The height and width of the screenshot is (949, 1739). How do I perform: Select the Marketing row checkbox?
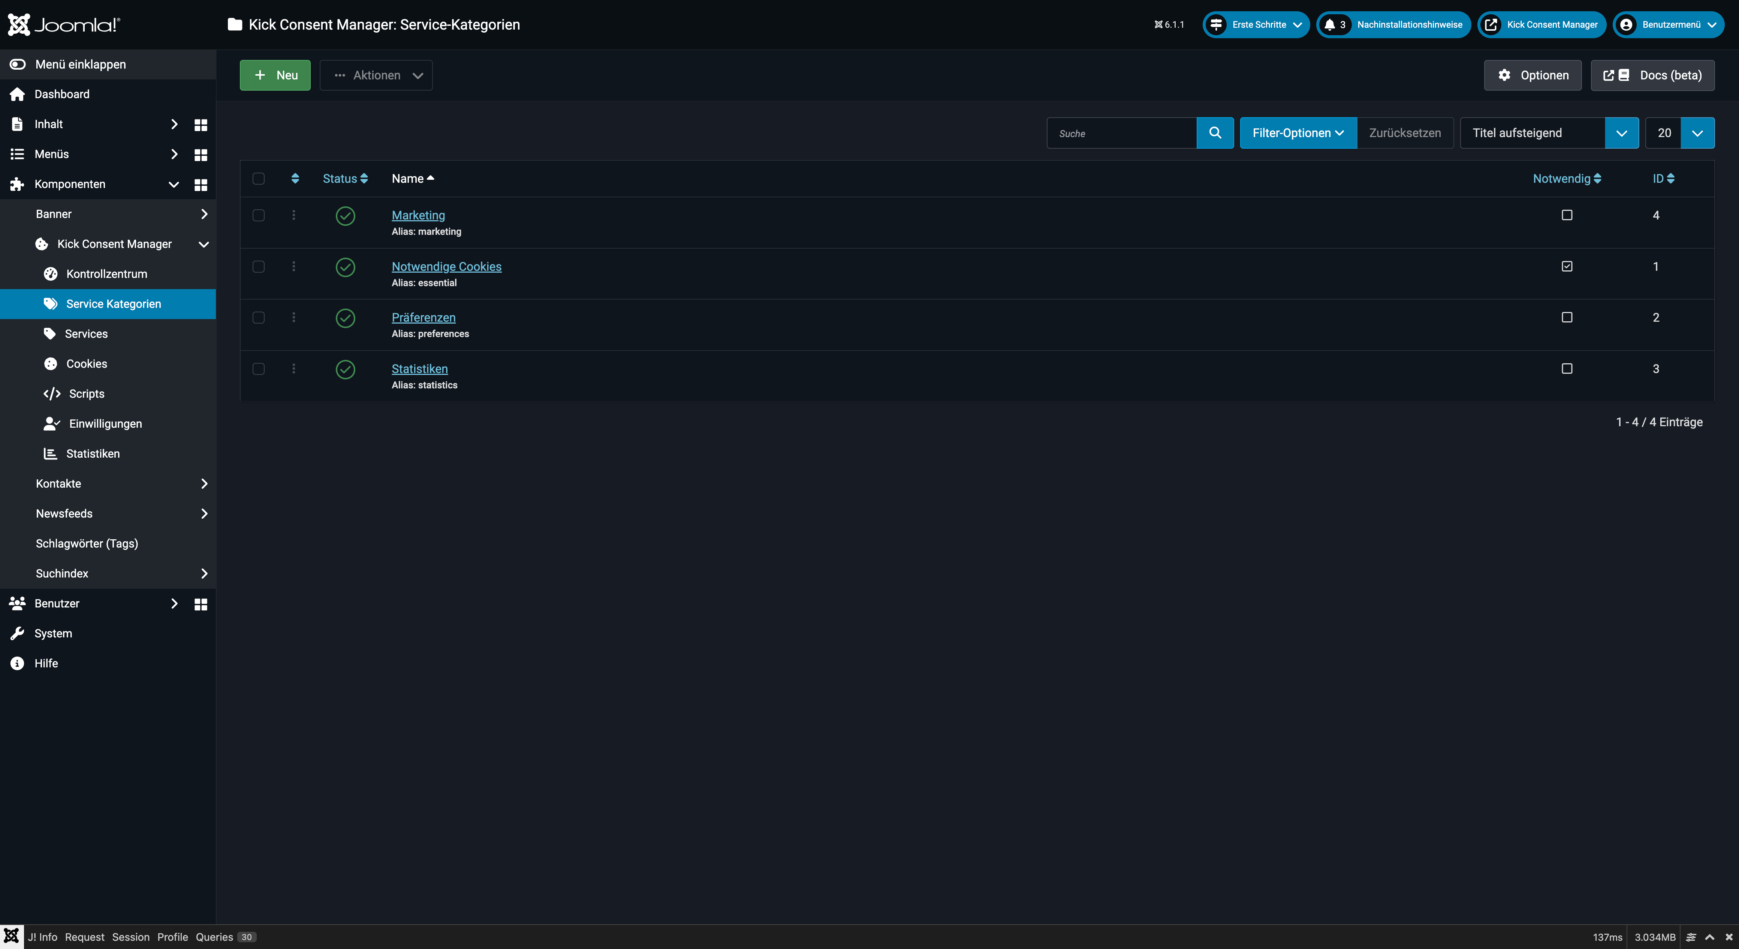[x=259, y=215]
